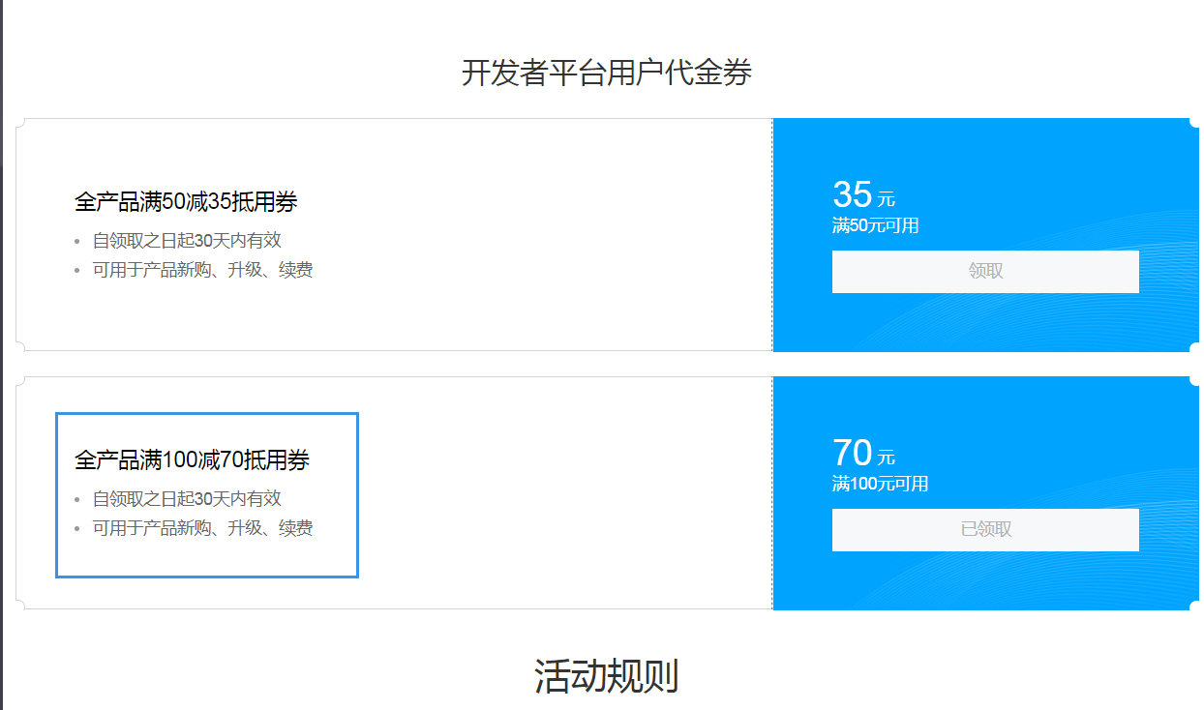The height and width of the screenshot is (710, 1204).
Task: Click the dotted divider in first coupon
Action: click(772, 235)
